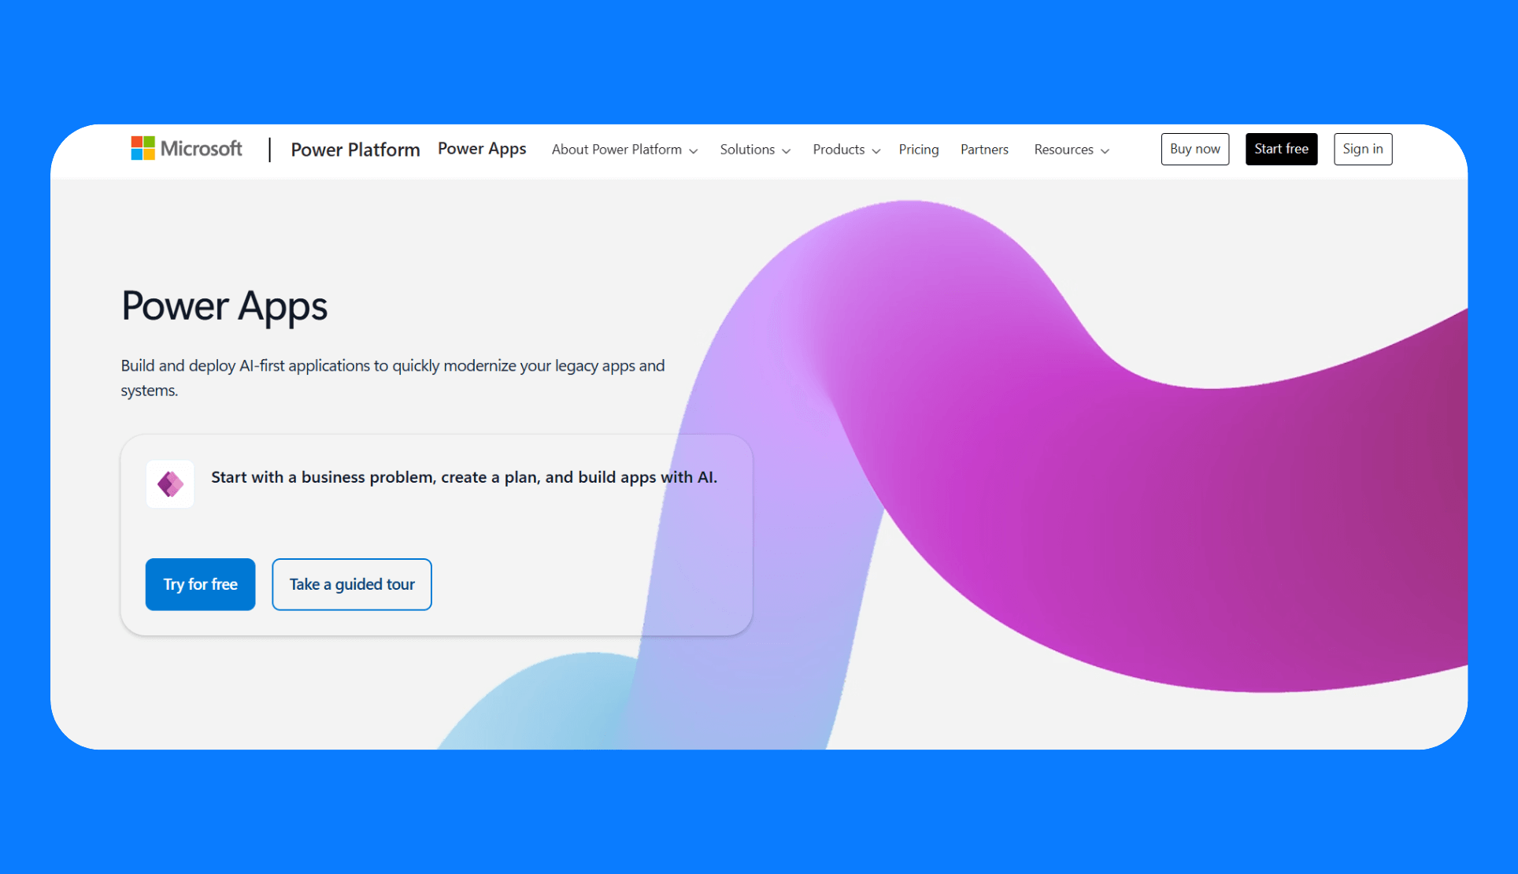1518x874 pixels.
Task: Click the chevron next to Solutions
Action: tap(786, 150)
